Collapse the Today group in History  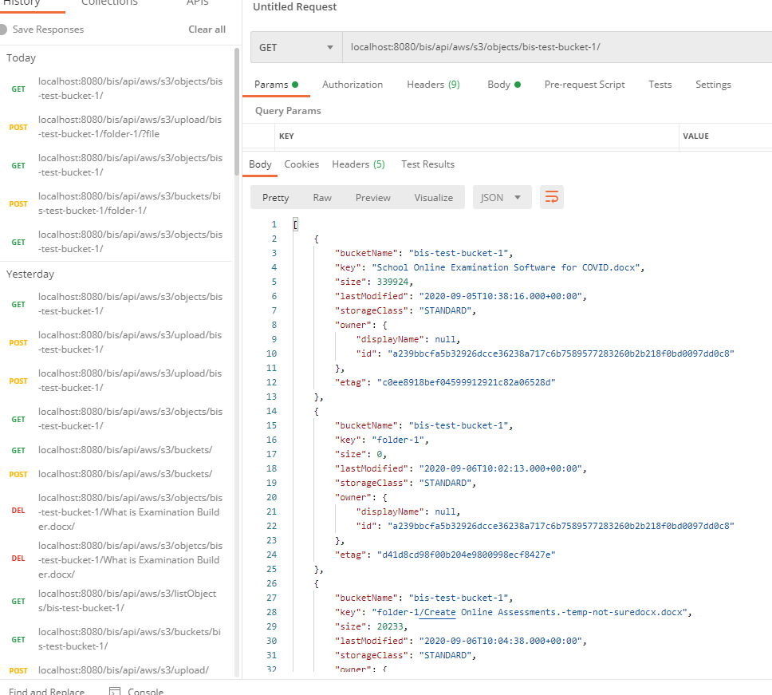coord(21,57)
